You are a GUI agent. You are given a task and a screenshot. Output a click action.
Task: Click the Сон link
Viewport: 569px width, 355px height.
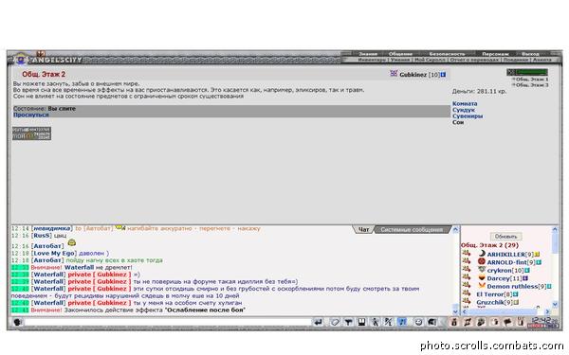click(x=458, y=122)
